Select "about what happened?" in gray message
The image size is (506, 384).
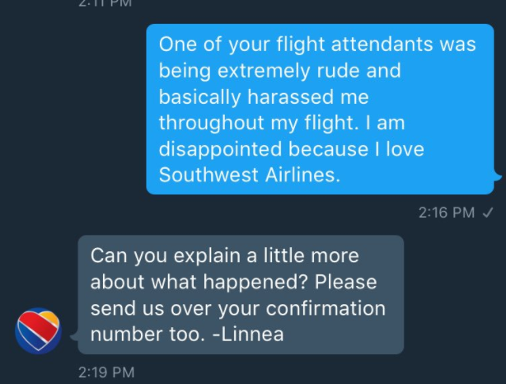click(x=199, y=282)
